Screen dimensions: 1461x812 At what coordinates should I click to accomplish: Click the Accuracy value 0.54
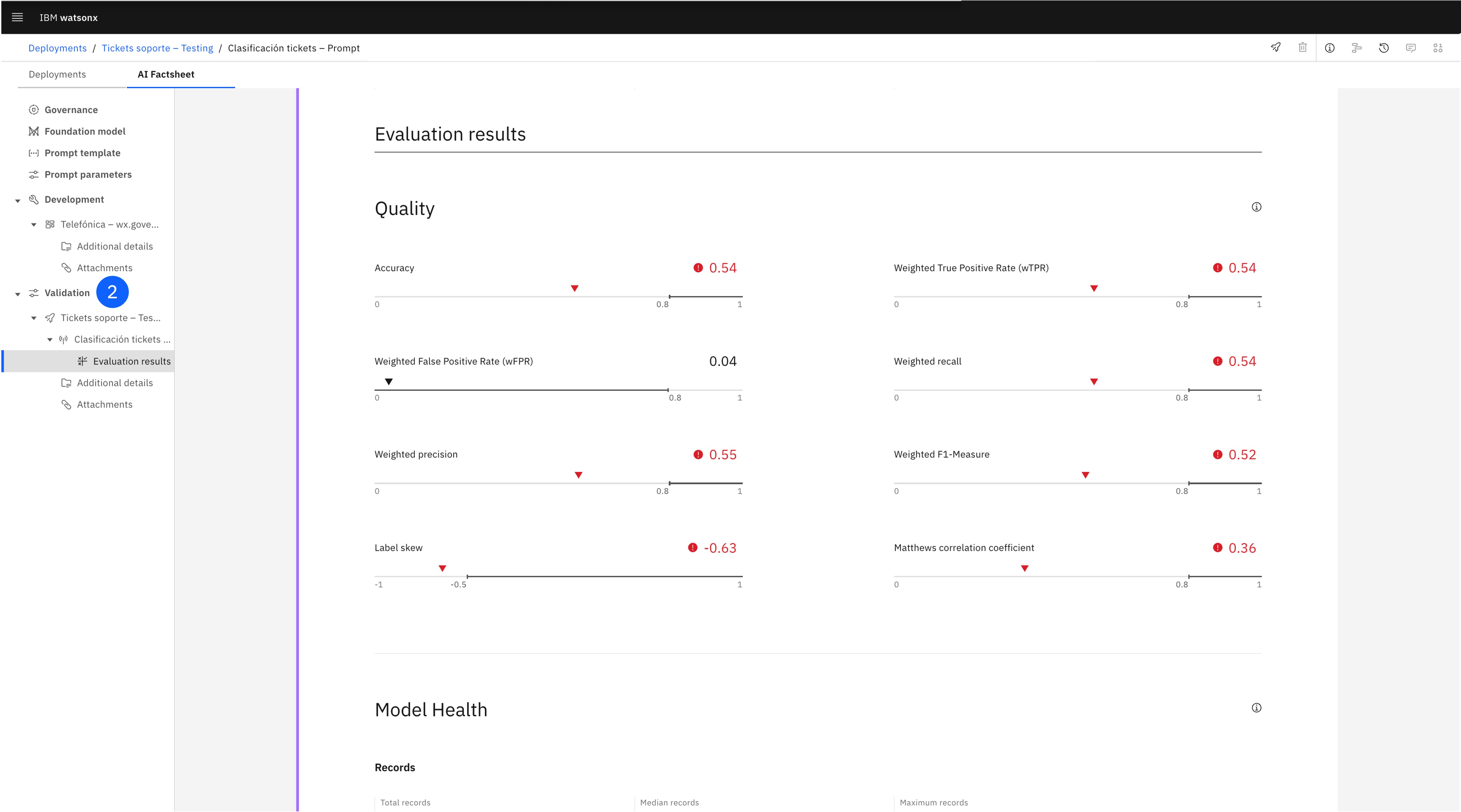point(723,268)
